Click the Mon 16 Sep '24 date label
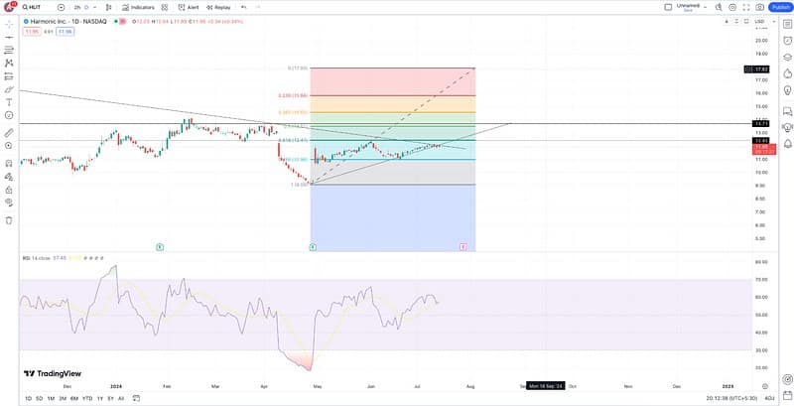Screen dimensions: 794x406 pyautogui.click(x=545, y=386)
